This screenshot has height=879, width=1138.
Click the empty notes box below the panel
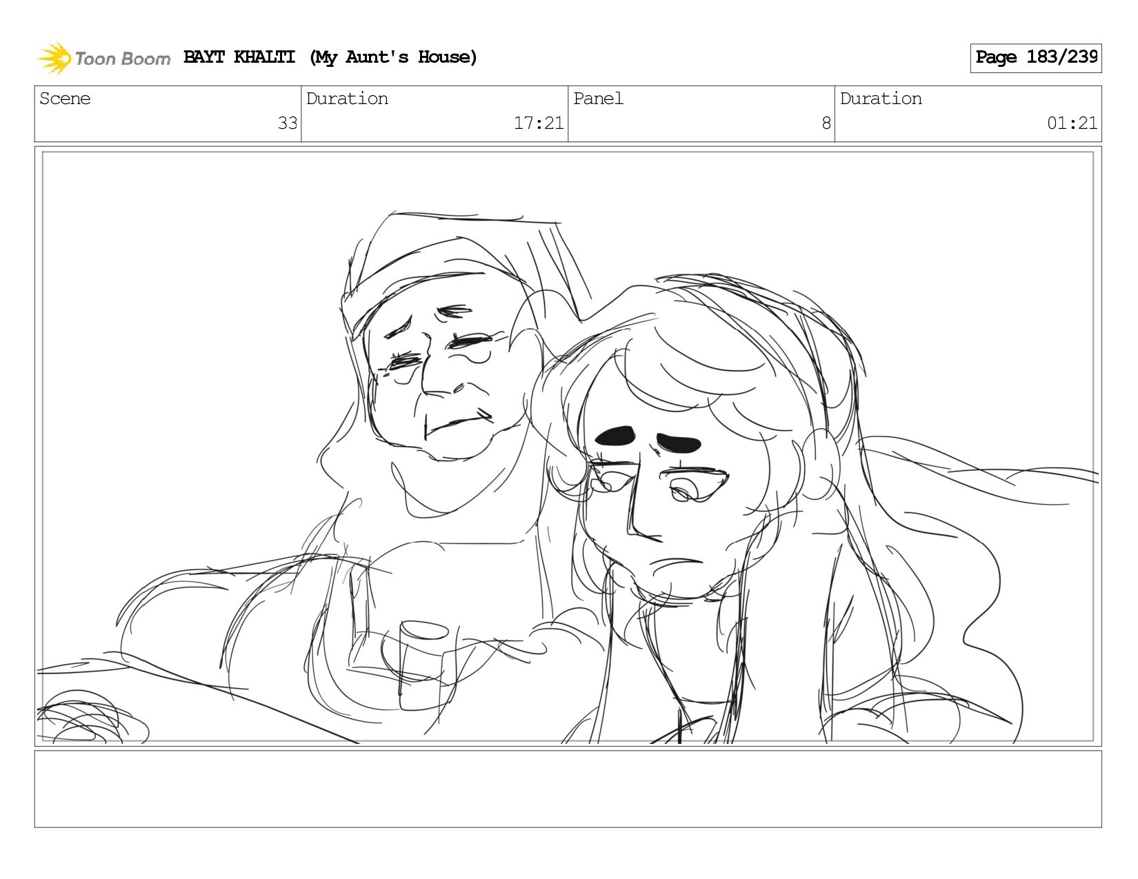pos(568,789)
